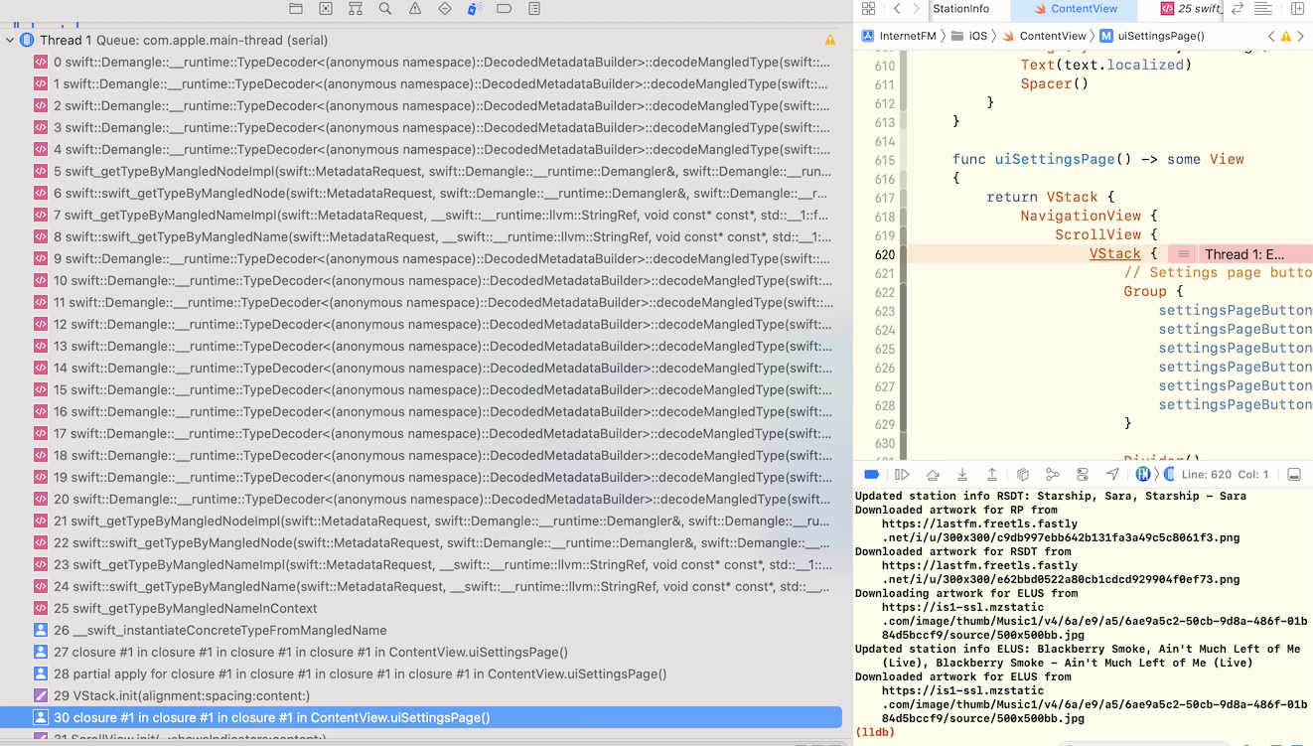Open the Source Control navigator
This screenshot has width=1313, height=746.
[x=326, y=9]
